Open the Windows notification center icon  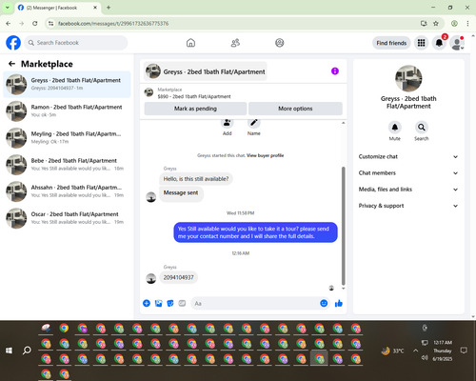(464, 351)
